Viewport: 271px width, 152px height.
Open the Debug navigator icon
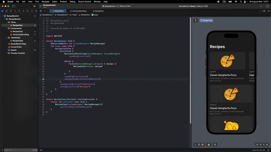click(28, 11)
